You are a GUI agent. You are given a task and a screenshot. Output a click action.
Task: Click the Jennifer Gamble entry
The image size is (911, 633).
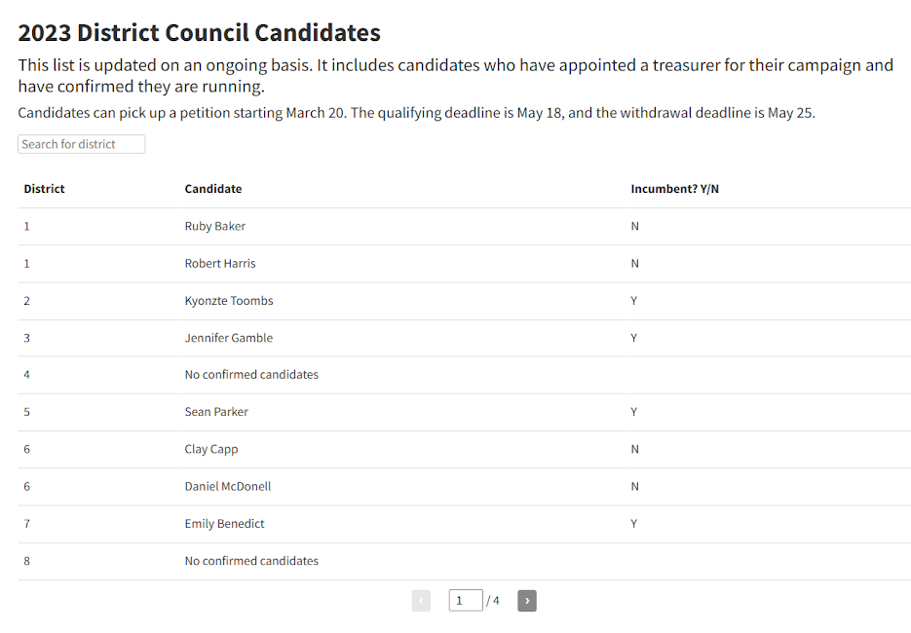click(x=229, y=338)
